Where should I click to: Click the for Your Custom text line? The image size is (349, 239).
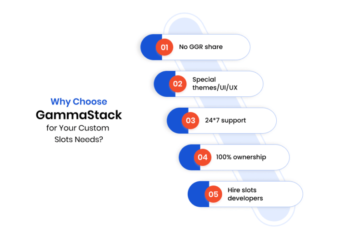(x=78, y=128)
